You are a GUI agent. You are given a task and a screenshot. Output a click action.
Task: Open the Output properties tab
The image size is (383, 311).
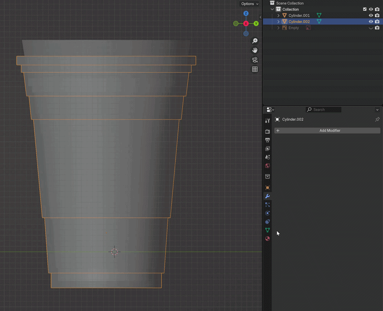(268, 140)
